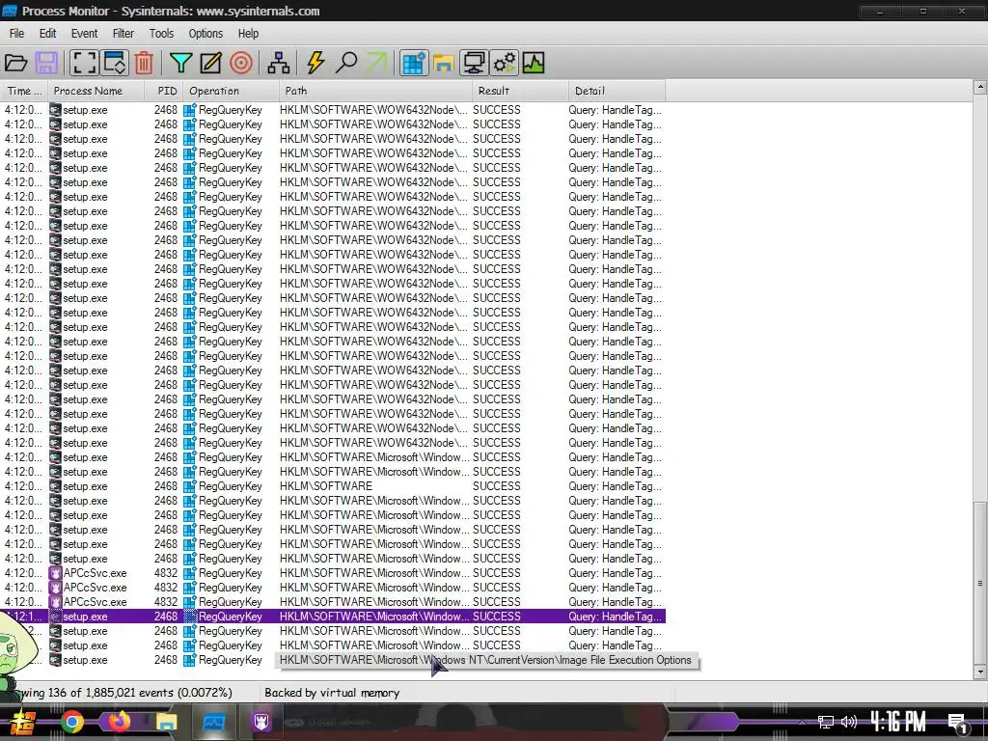Click the Highlight pencil icon

point(211,63)
